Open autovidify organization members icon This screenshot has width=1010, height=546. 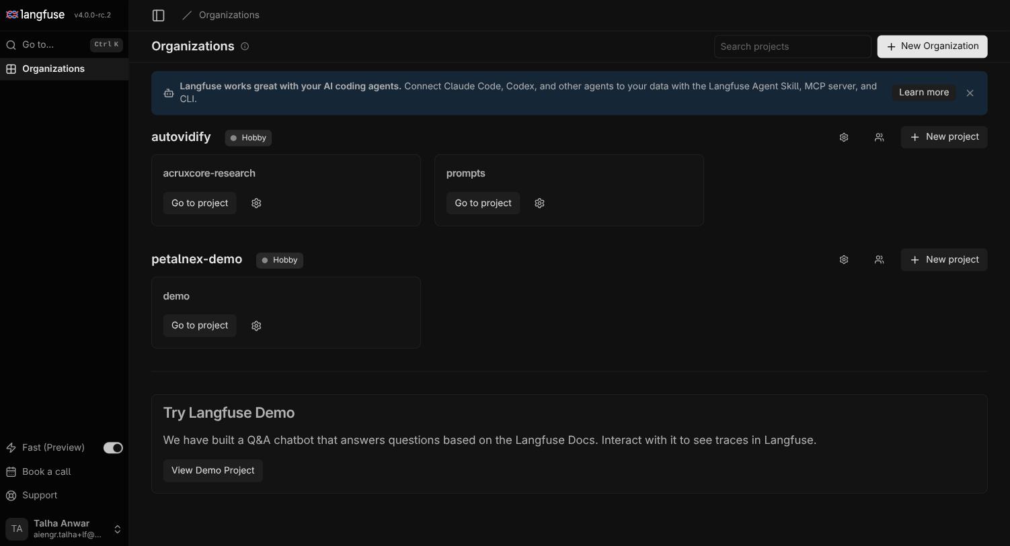click(879, 137)
